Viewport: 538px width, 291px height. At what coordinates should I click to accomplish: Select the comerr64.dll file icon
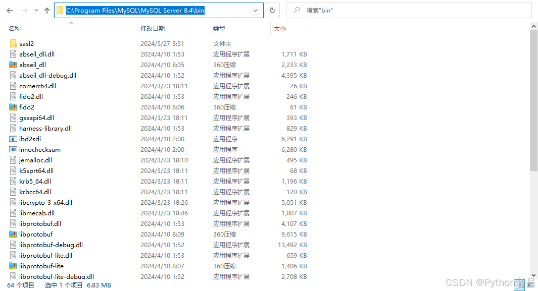tap(13, 86)
